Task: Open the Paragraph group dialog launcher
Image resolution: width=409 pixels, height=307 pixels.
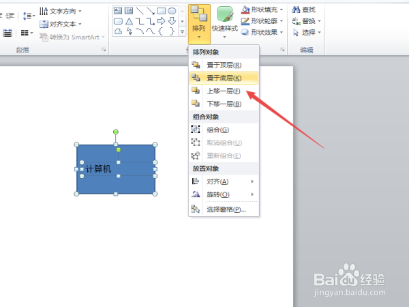Action: (x=104, y=50)
